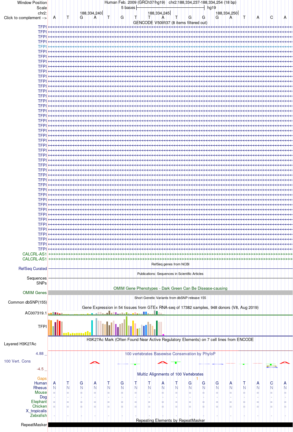Click position marker 188,334,245 on ruler
This screenshot has height=432, width=293.
coord(159,13)
